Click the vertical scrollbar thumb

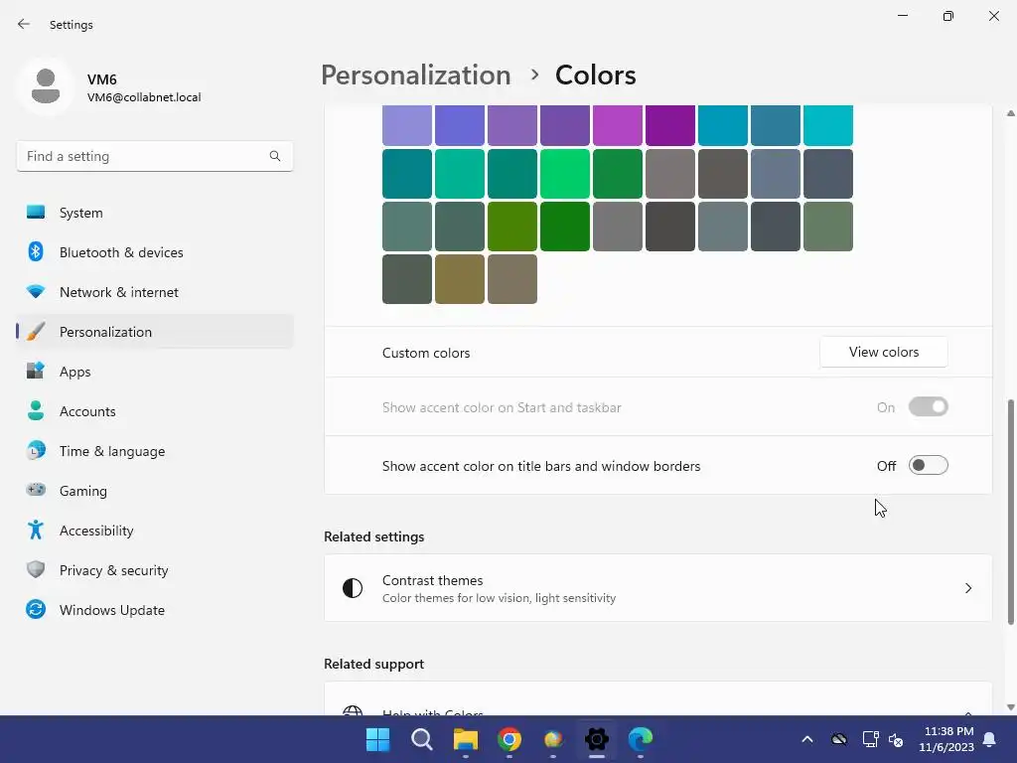1010,512
